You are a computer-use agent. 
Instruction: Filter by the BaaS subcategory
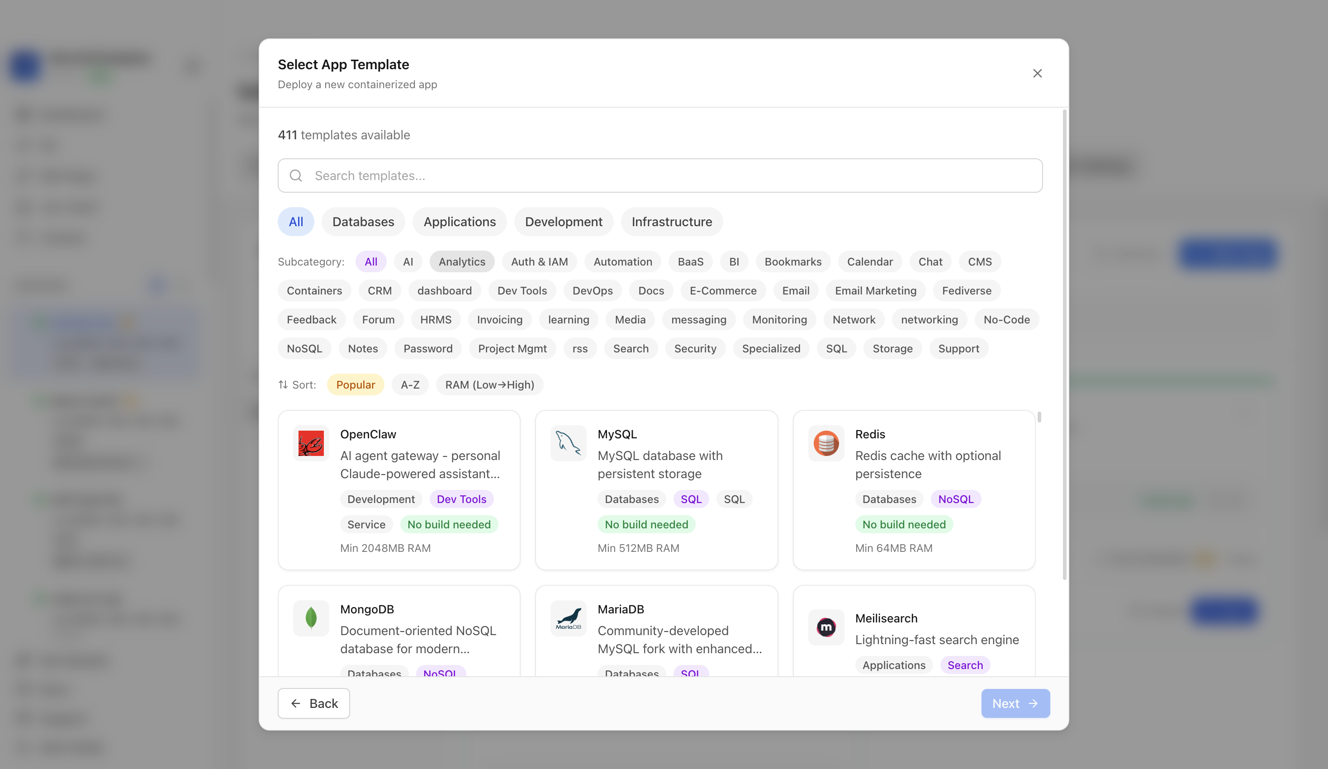tap(690, 261)
